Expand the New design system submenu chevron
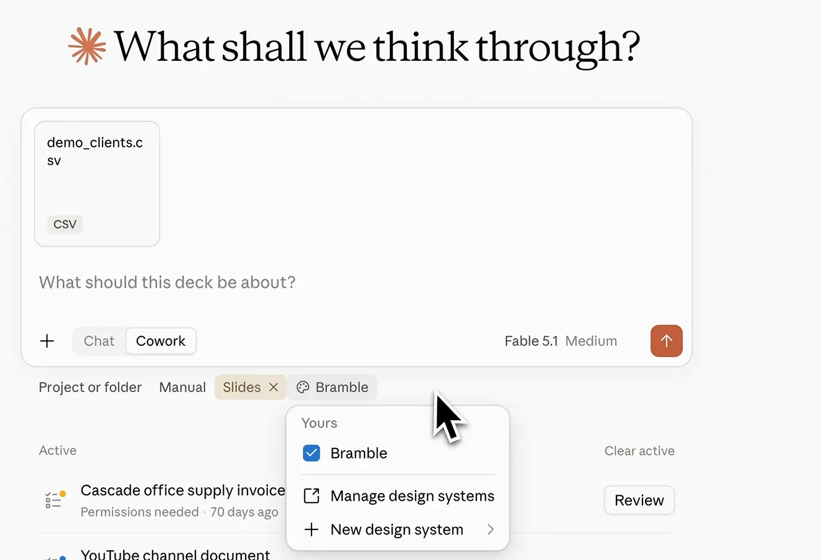The width and height of the screenshot is (821, 560). click(490, 530)
